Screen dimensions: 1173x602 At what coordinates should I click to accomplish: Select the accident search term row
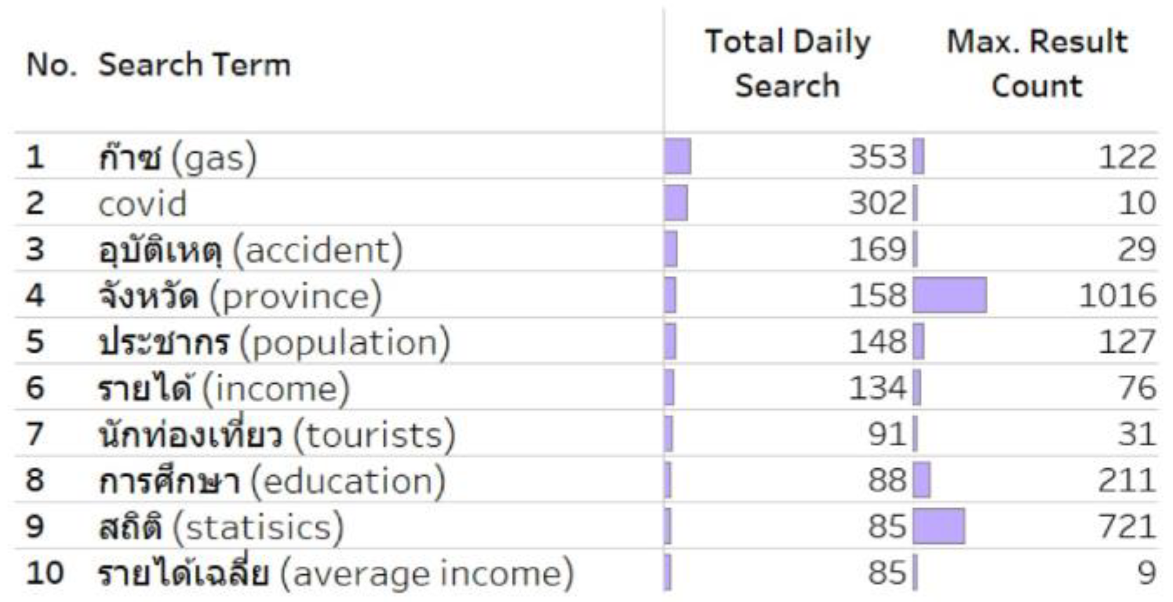250,249
